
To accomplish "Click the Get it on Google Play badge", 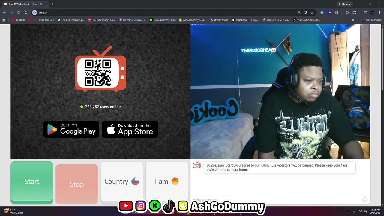I will (x=71, y=129).
